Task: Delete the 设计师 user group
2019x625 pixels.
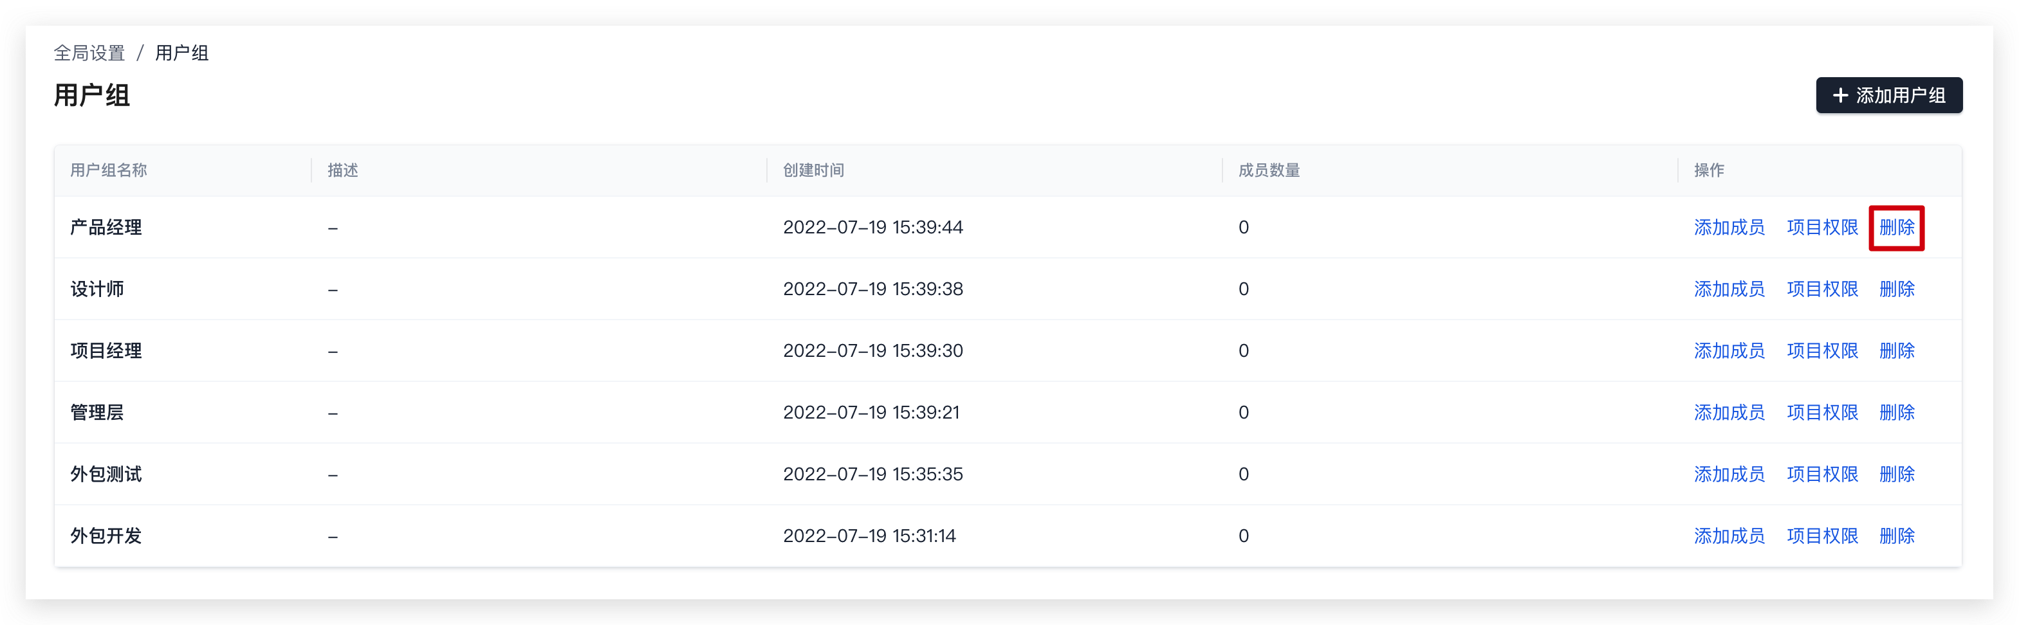Action: (x=1897, y=289)
